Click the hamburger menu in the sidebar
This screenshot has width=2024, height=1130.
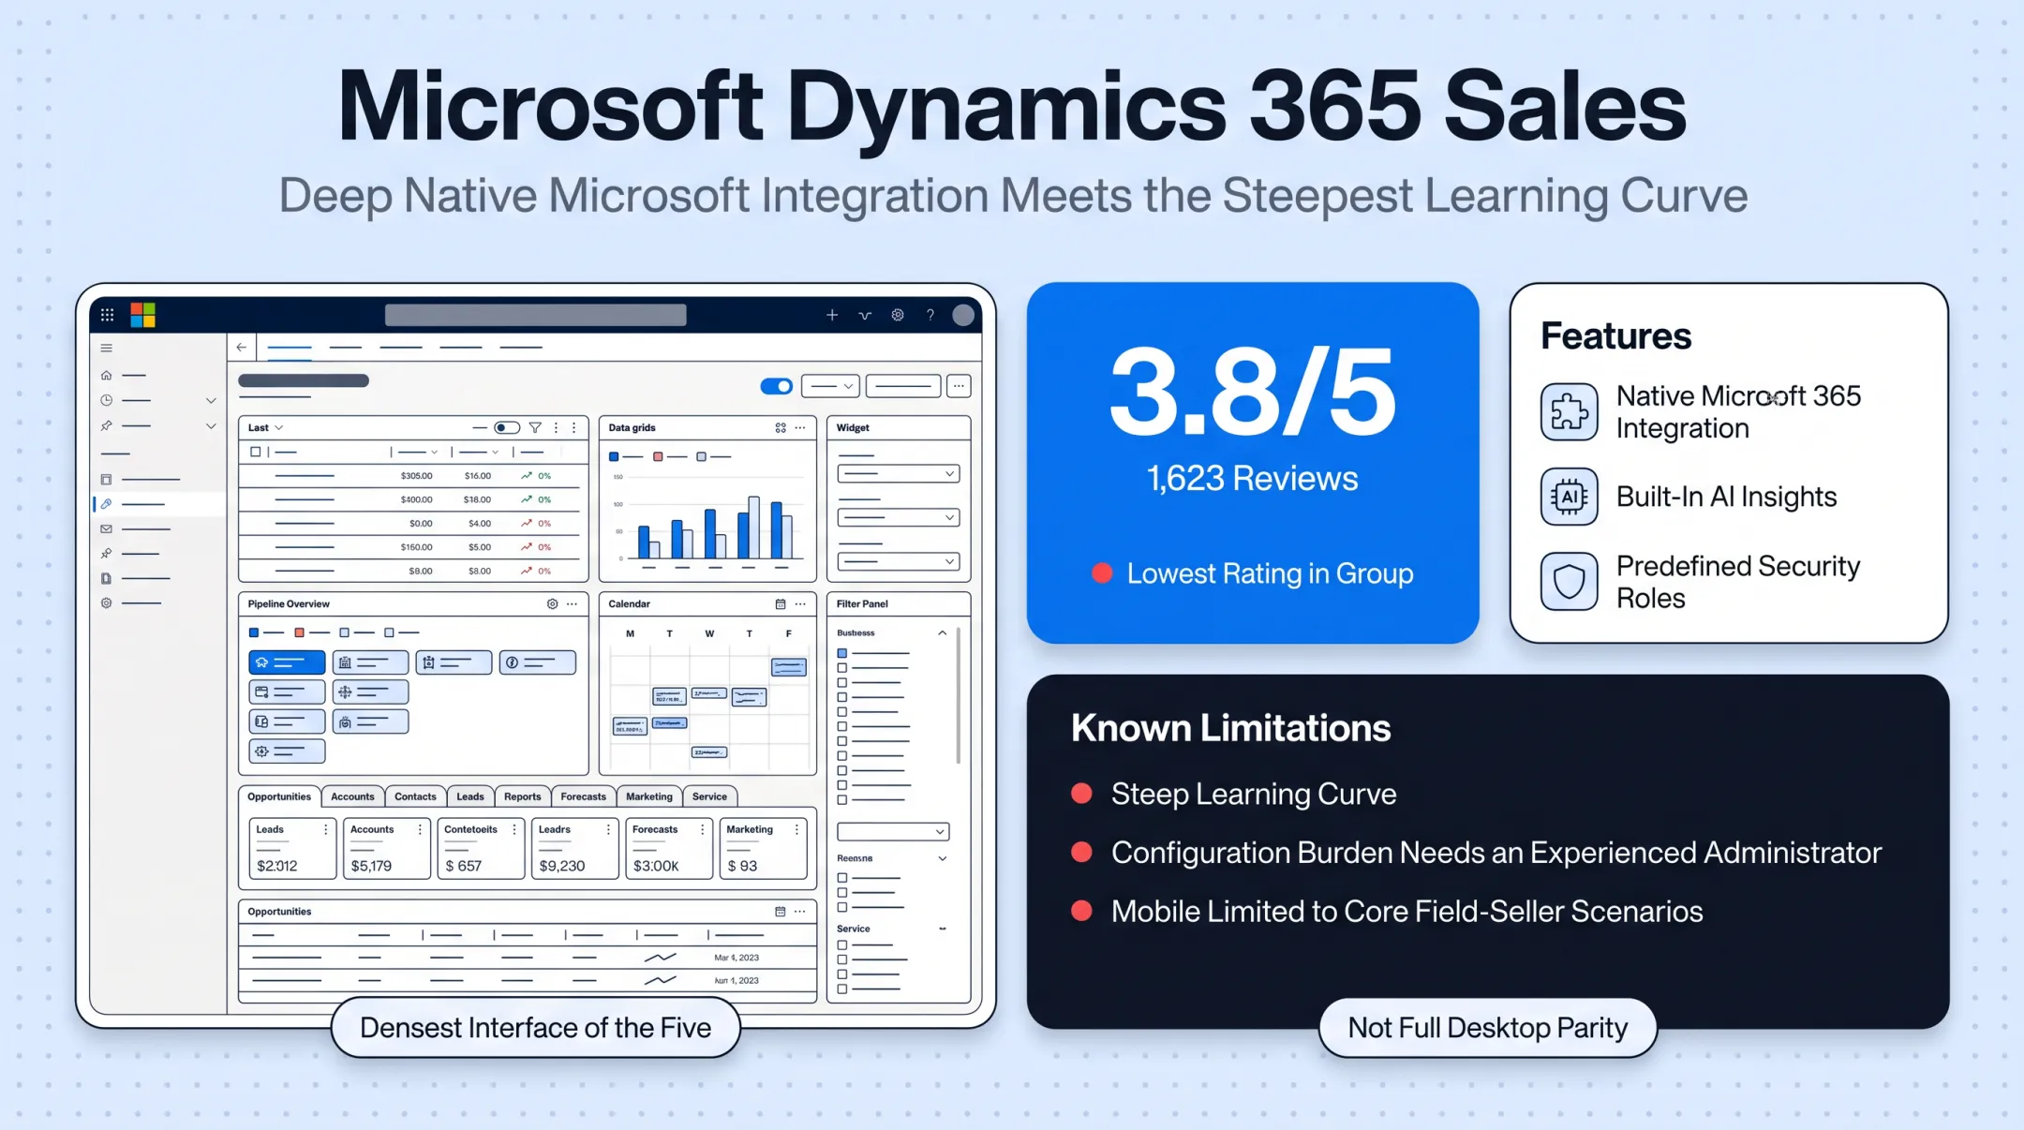pos(107,348)
